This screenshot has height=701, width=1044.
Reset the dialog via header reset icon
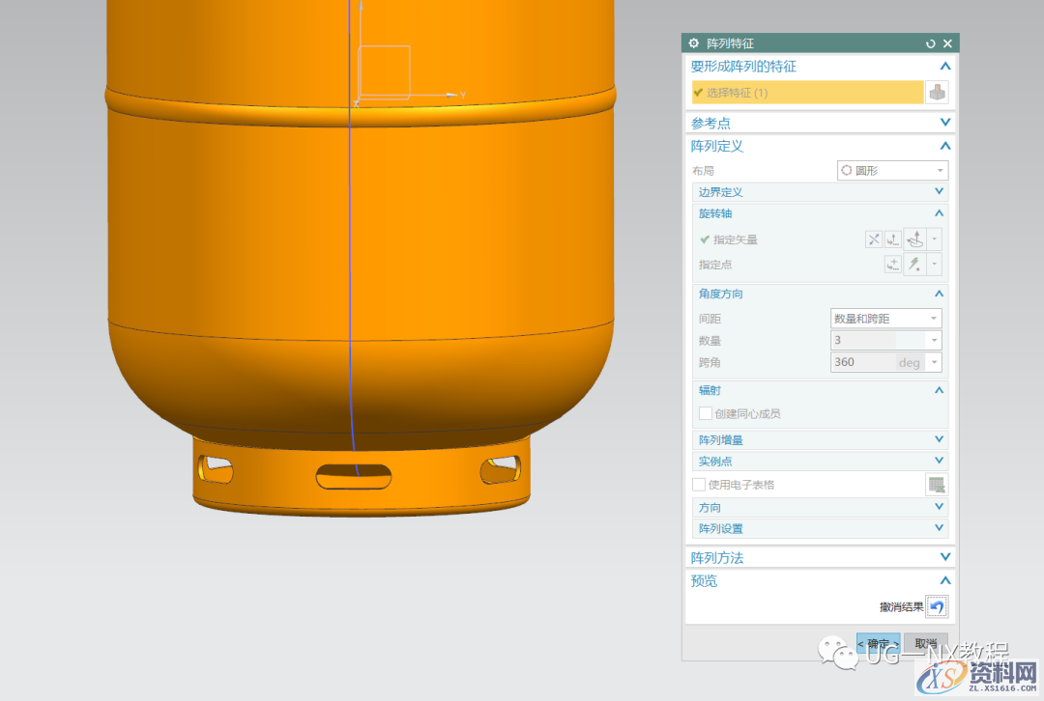pos(930,43)
